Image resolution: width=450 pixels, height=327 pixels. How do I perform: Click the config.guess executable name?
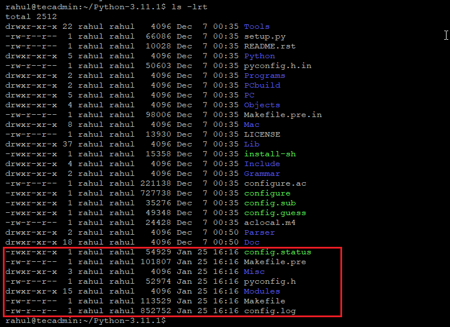point(275,213)
